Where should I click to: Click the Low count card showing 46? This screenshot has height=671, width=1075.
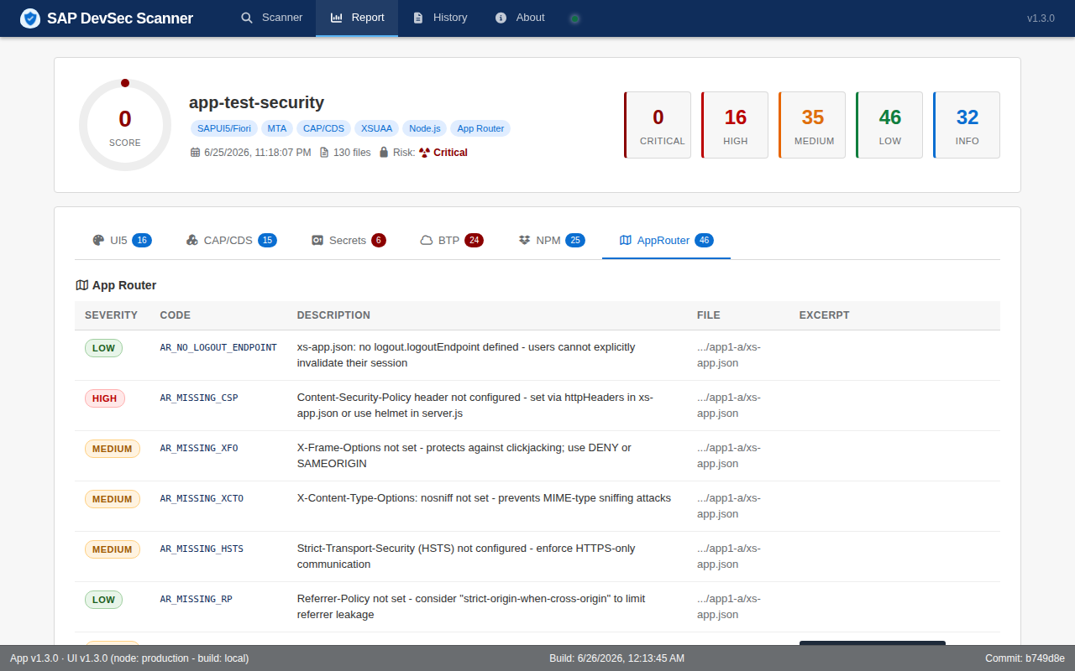(x=889, y=125)
